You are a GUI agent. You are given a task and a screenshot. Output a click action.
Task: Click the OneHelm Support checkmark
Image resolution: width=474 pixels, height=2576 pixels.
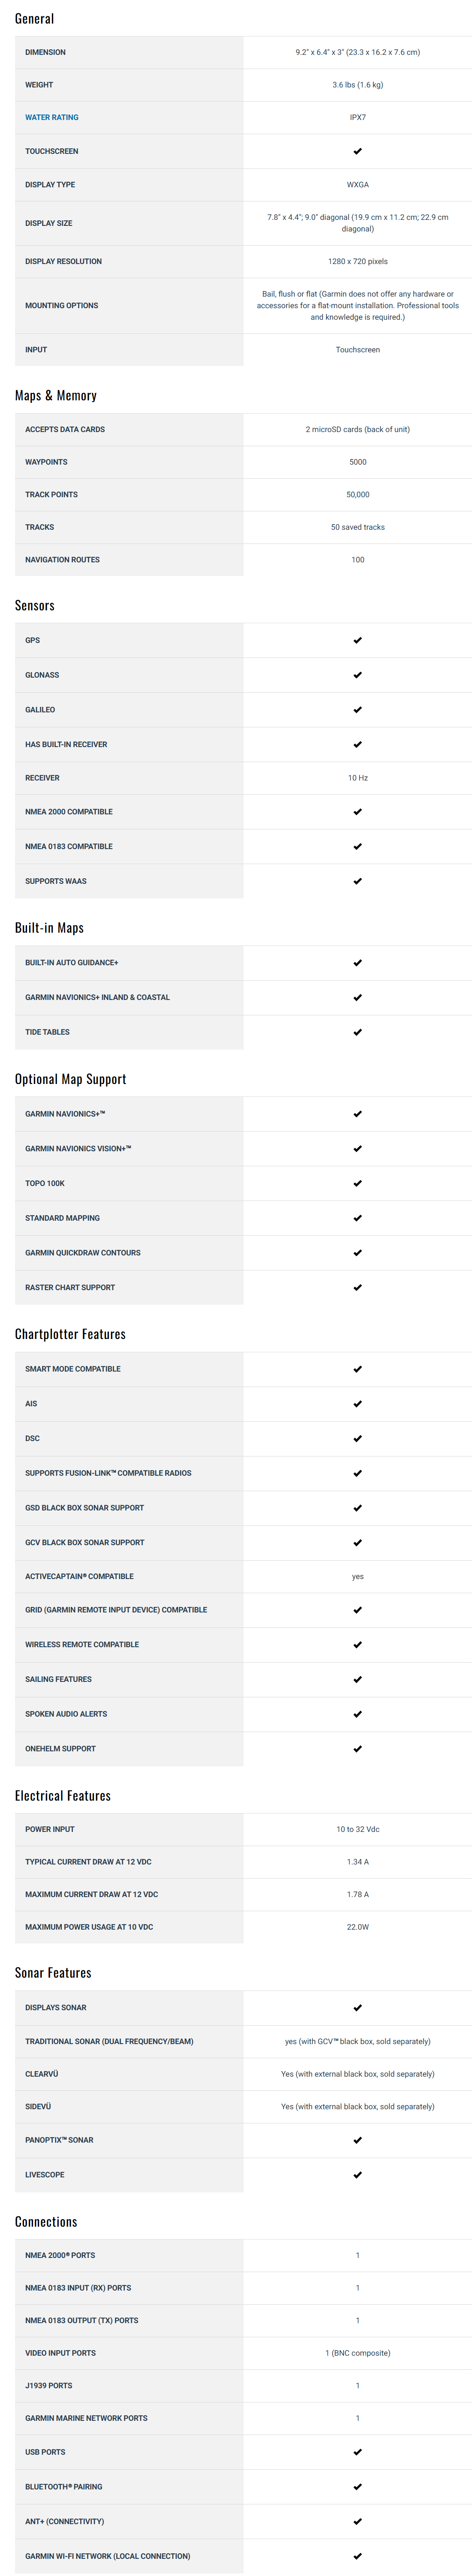click(358, 1749)
